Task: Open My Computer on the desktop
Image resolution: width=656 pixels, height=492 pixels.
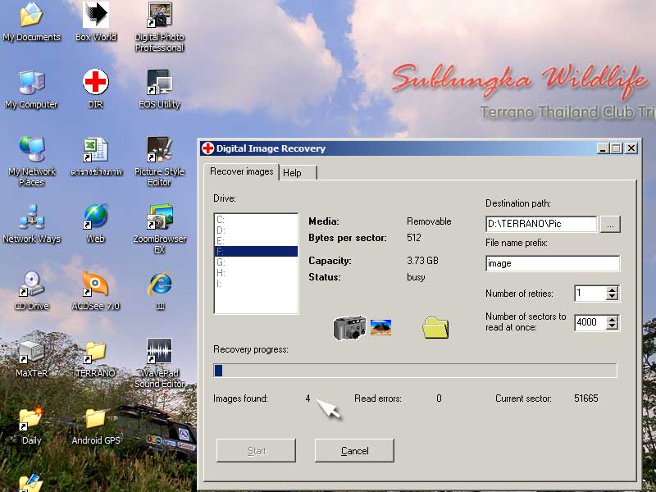Action: coord(31,83)
